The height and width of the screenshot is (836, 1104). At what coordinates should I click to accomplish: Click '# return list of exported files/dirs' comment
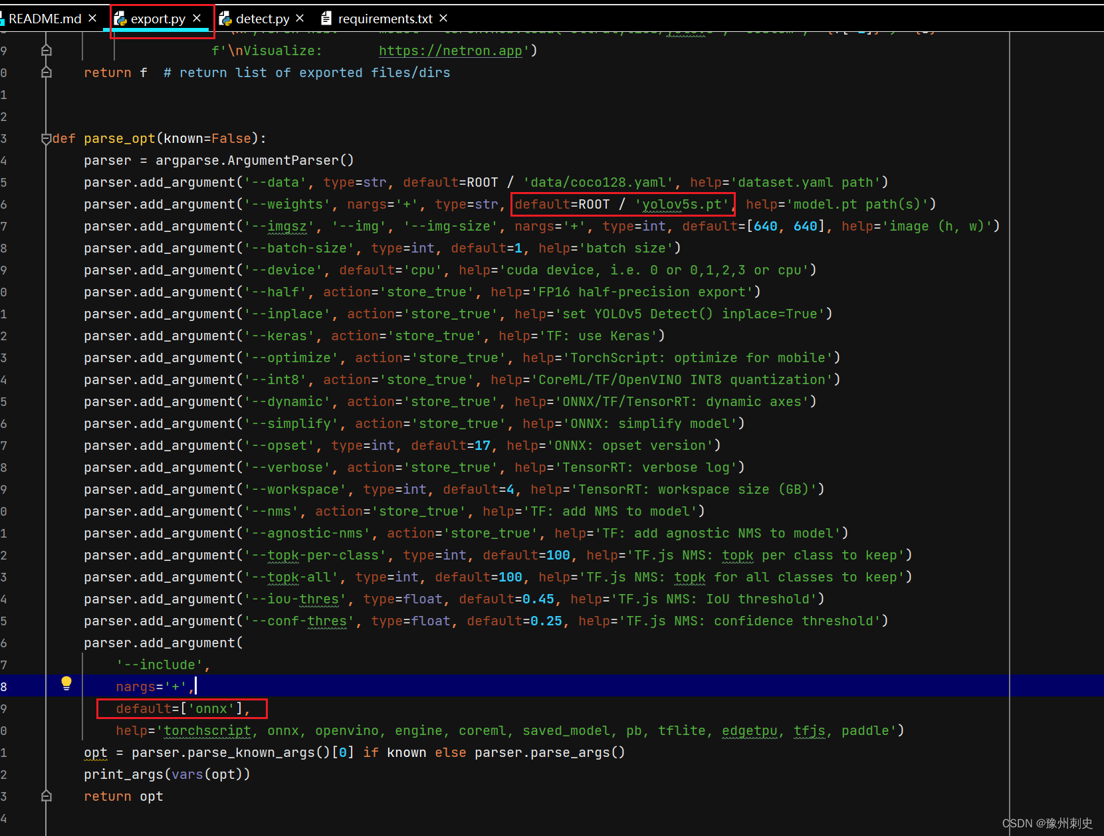tap(307, 72)
